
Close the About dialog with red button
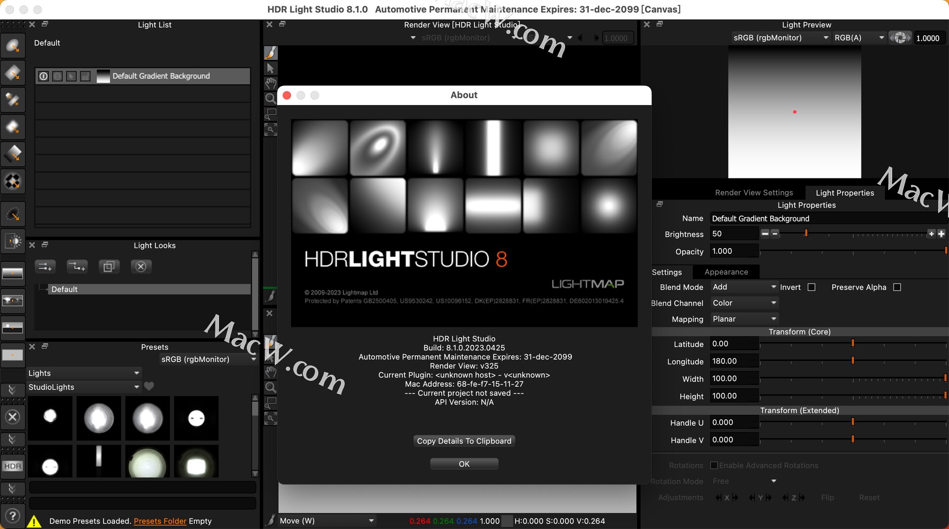tap(287, 95)
